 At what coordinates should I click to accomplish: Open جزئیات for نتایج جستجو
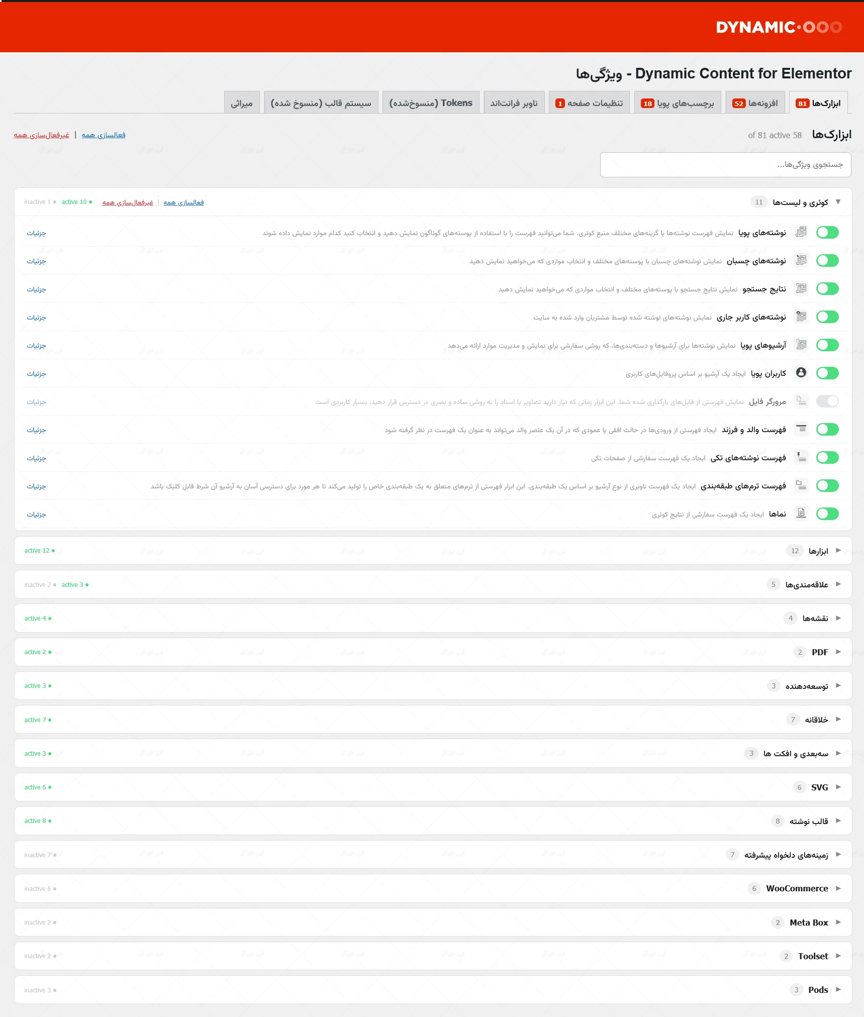pos(37,289)
